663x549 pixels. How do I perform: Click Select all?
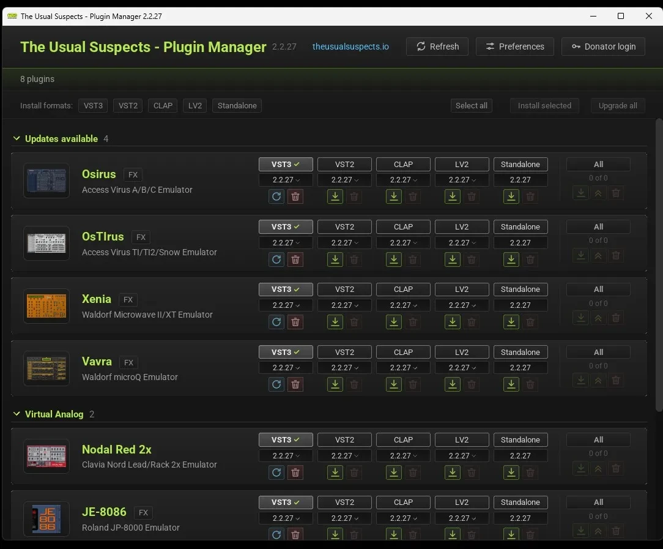click(471, 106)
